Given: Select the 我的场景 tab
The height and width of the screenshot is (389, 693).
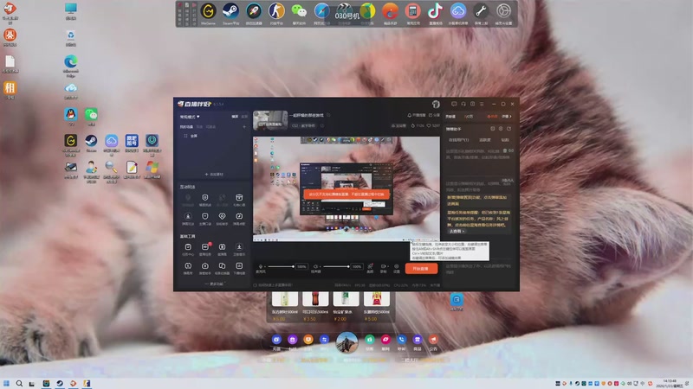Looking at the screenshot, I should coord(186,126).
